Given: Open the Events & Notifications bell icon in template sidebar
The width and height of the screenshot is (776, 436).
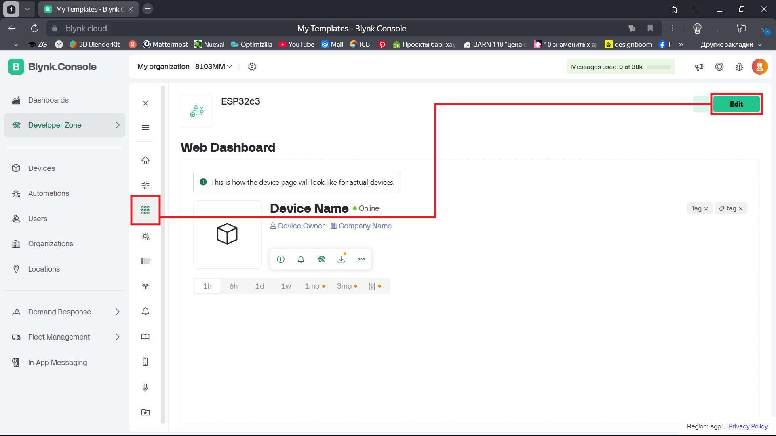Looking at the screenshot, I should [145, 311].
